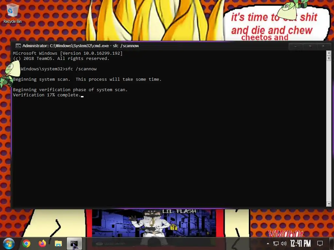This screenshot has height=250, width=334.
Task: Close the Command Prompt window
Action: coord(323,46)
